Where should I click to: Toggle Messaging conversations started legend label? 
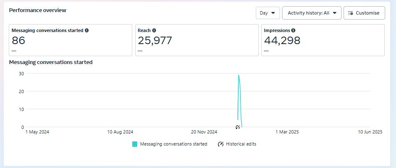point(173,144)
